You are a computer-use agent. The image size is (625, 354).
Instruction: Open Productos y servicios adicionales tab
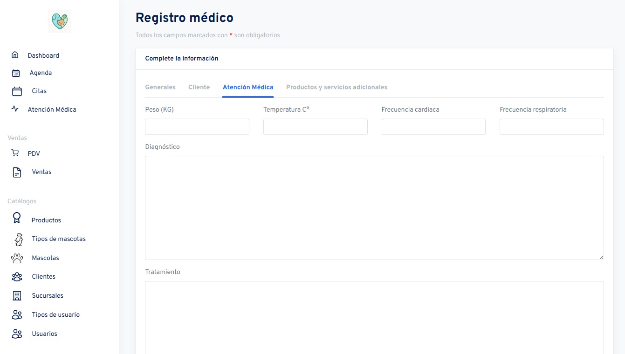click(337, 87)
